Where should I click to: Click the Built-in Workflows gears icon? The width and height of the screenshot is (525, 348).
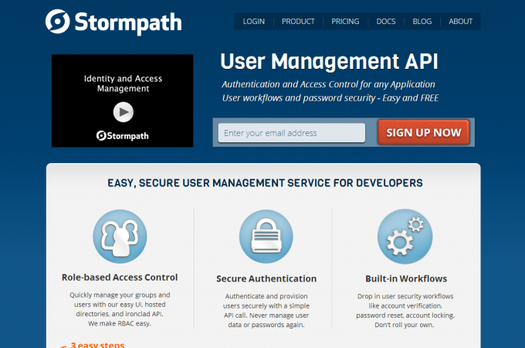tap(405, 237)
